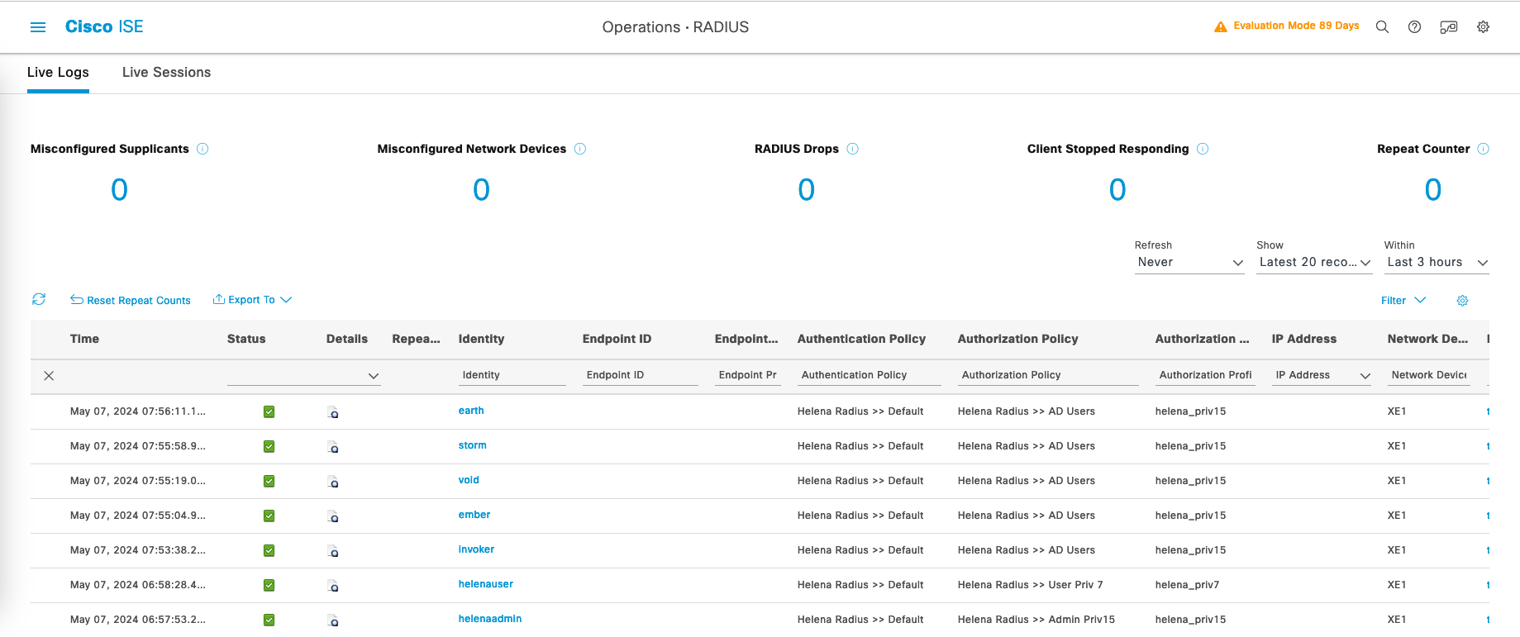Switch to the Live Sessions tab
Image resolution: width=1520 pixels, height=637 pixels.
coord(166,73)
